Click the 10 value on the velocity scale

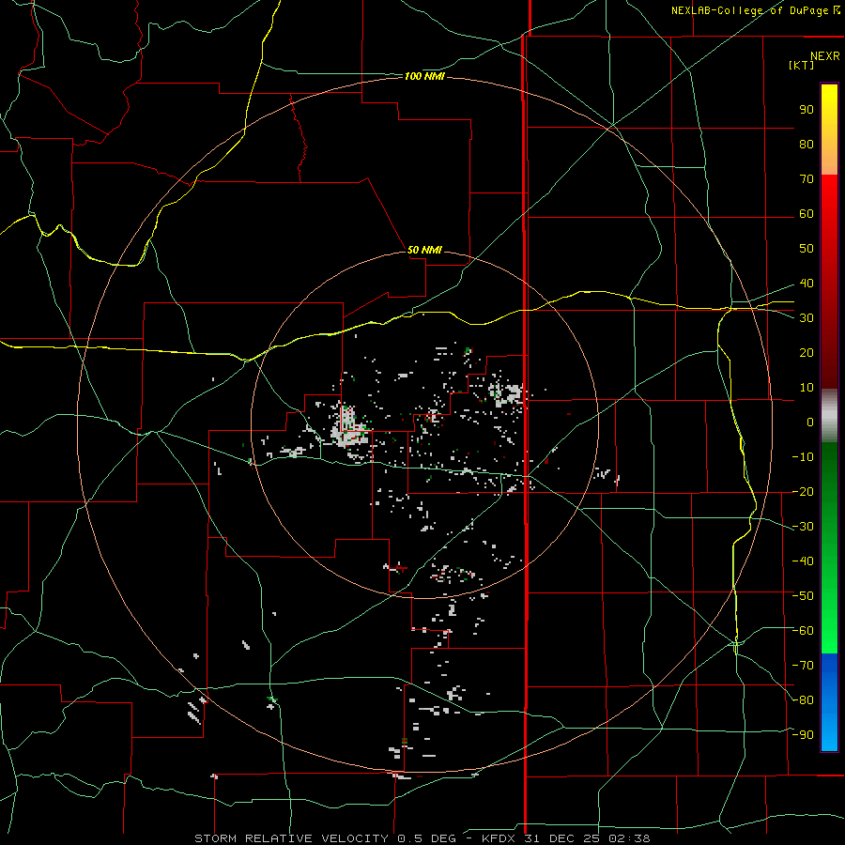[x=807, y=388]
